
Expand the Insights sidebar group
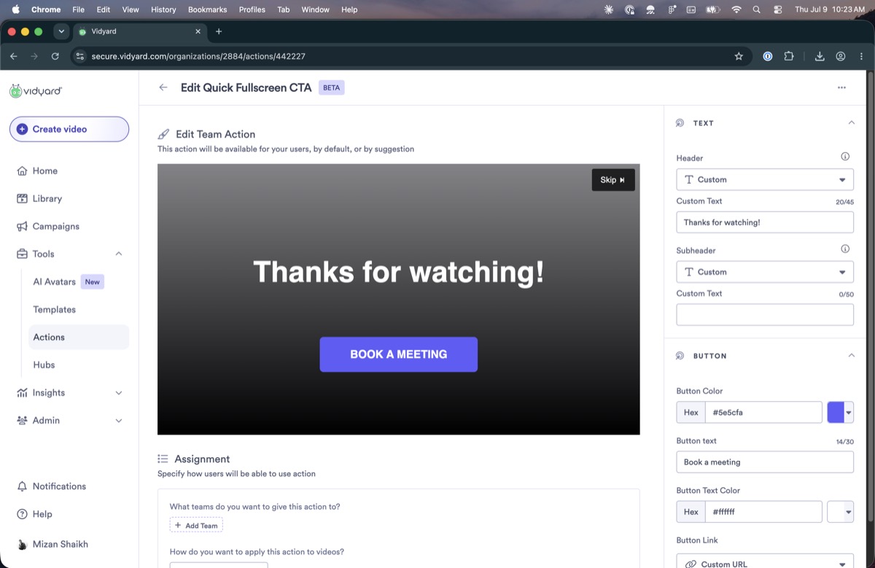tap(119, 392)
